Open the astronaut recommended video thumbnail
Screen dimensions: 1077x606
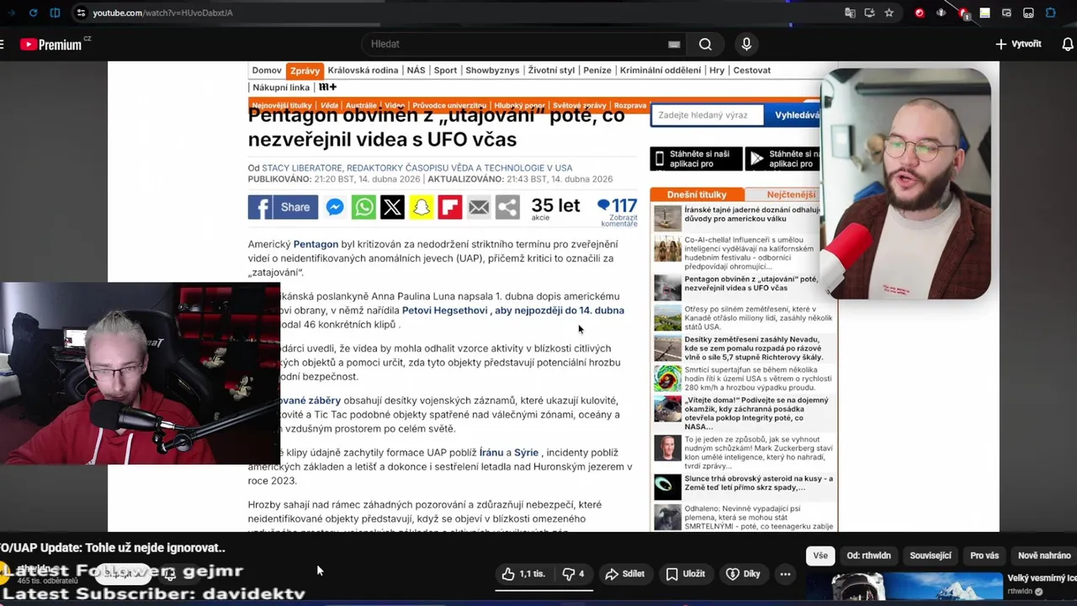tap(905, 587)
